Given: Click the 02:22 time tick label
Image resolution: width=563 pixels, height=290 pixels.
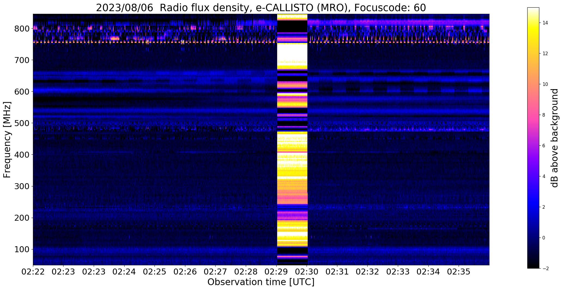Looking at the screenshot, I should 33,272.
